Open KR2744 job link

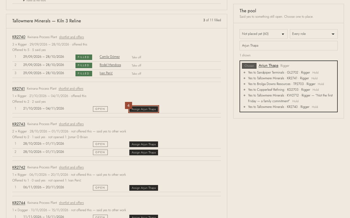19,203
